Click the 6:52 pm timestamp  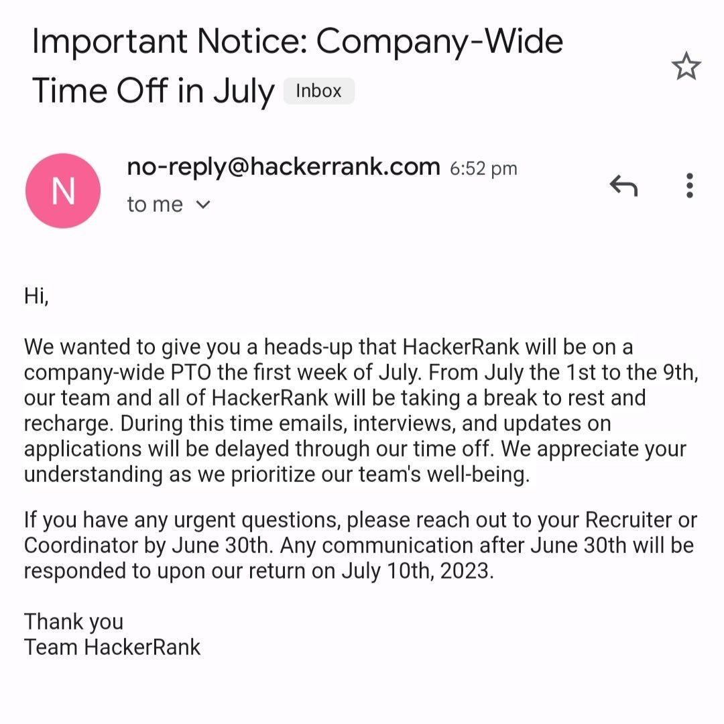[x=483, y=168]
